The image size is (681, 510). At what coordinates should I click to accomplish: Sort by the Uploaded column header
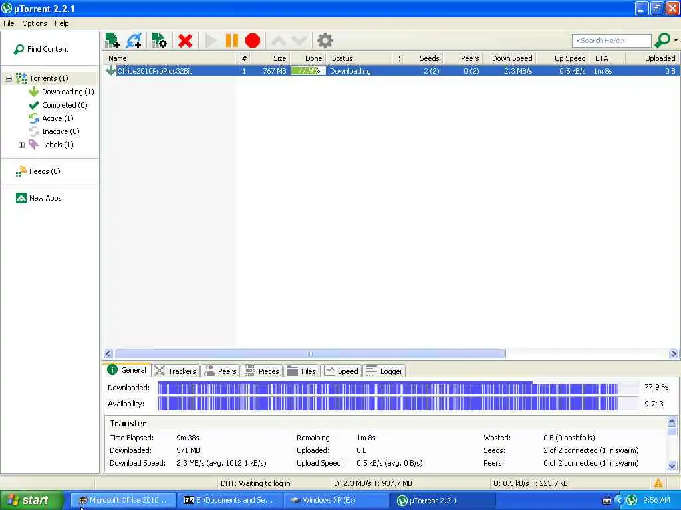click(x=652, y=58)
